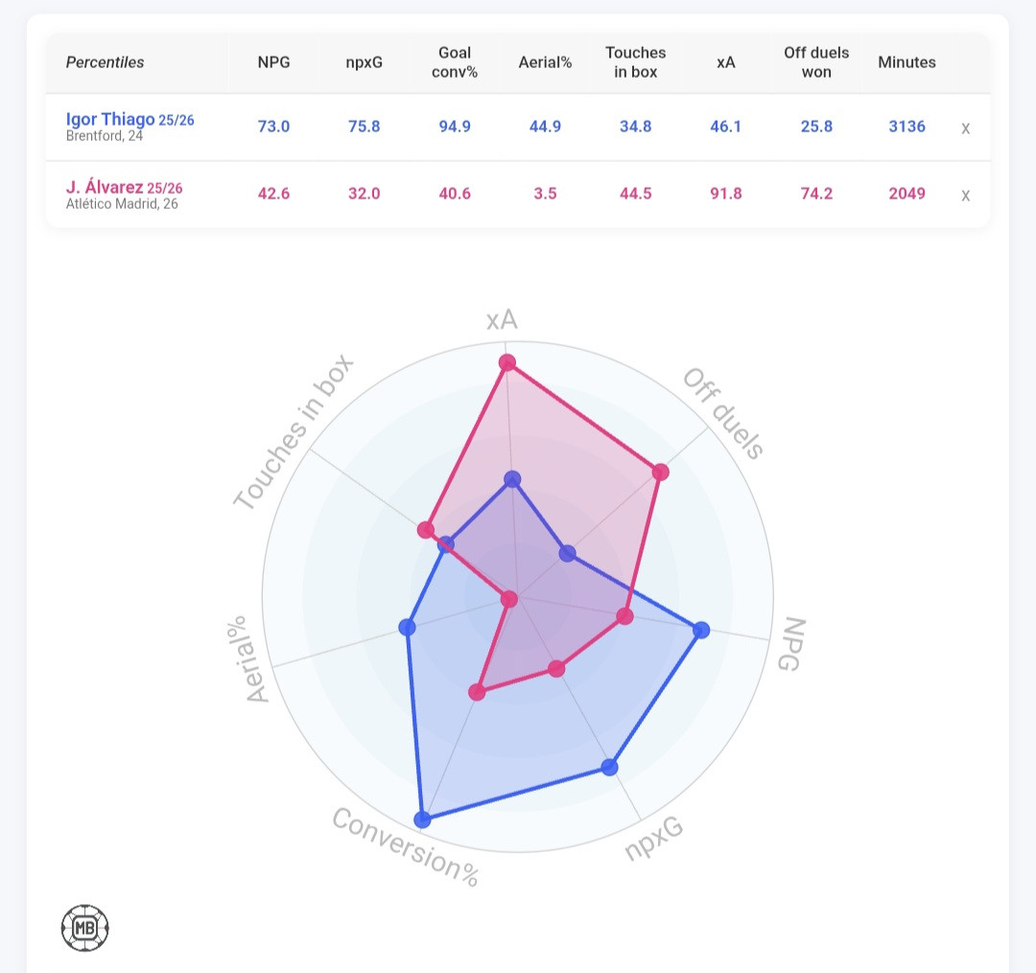The image size is (1036, 973).
Task: Click the Off duels won header
Action: [816, 62]
